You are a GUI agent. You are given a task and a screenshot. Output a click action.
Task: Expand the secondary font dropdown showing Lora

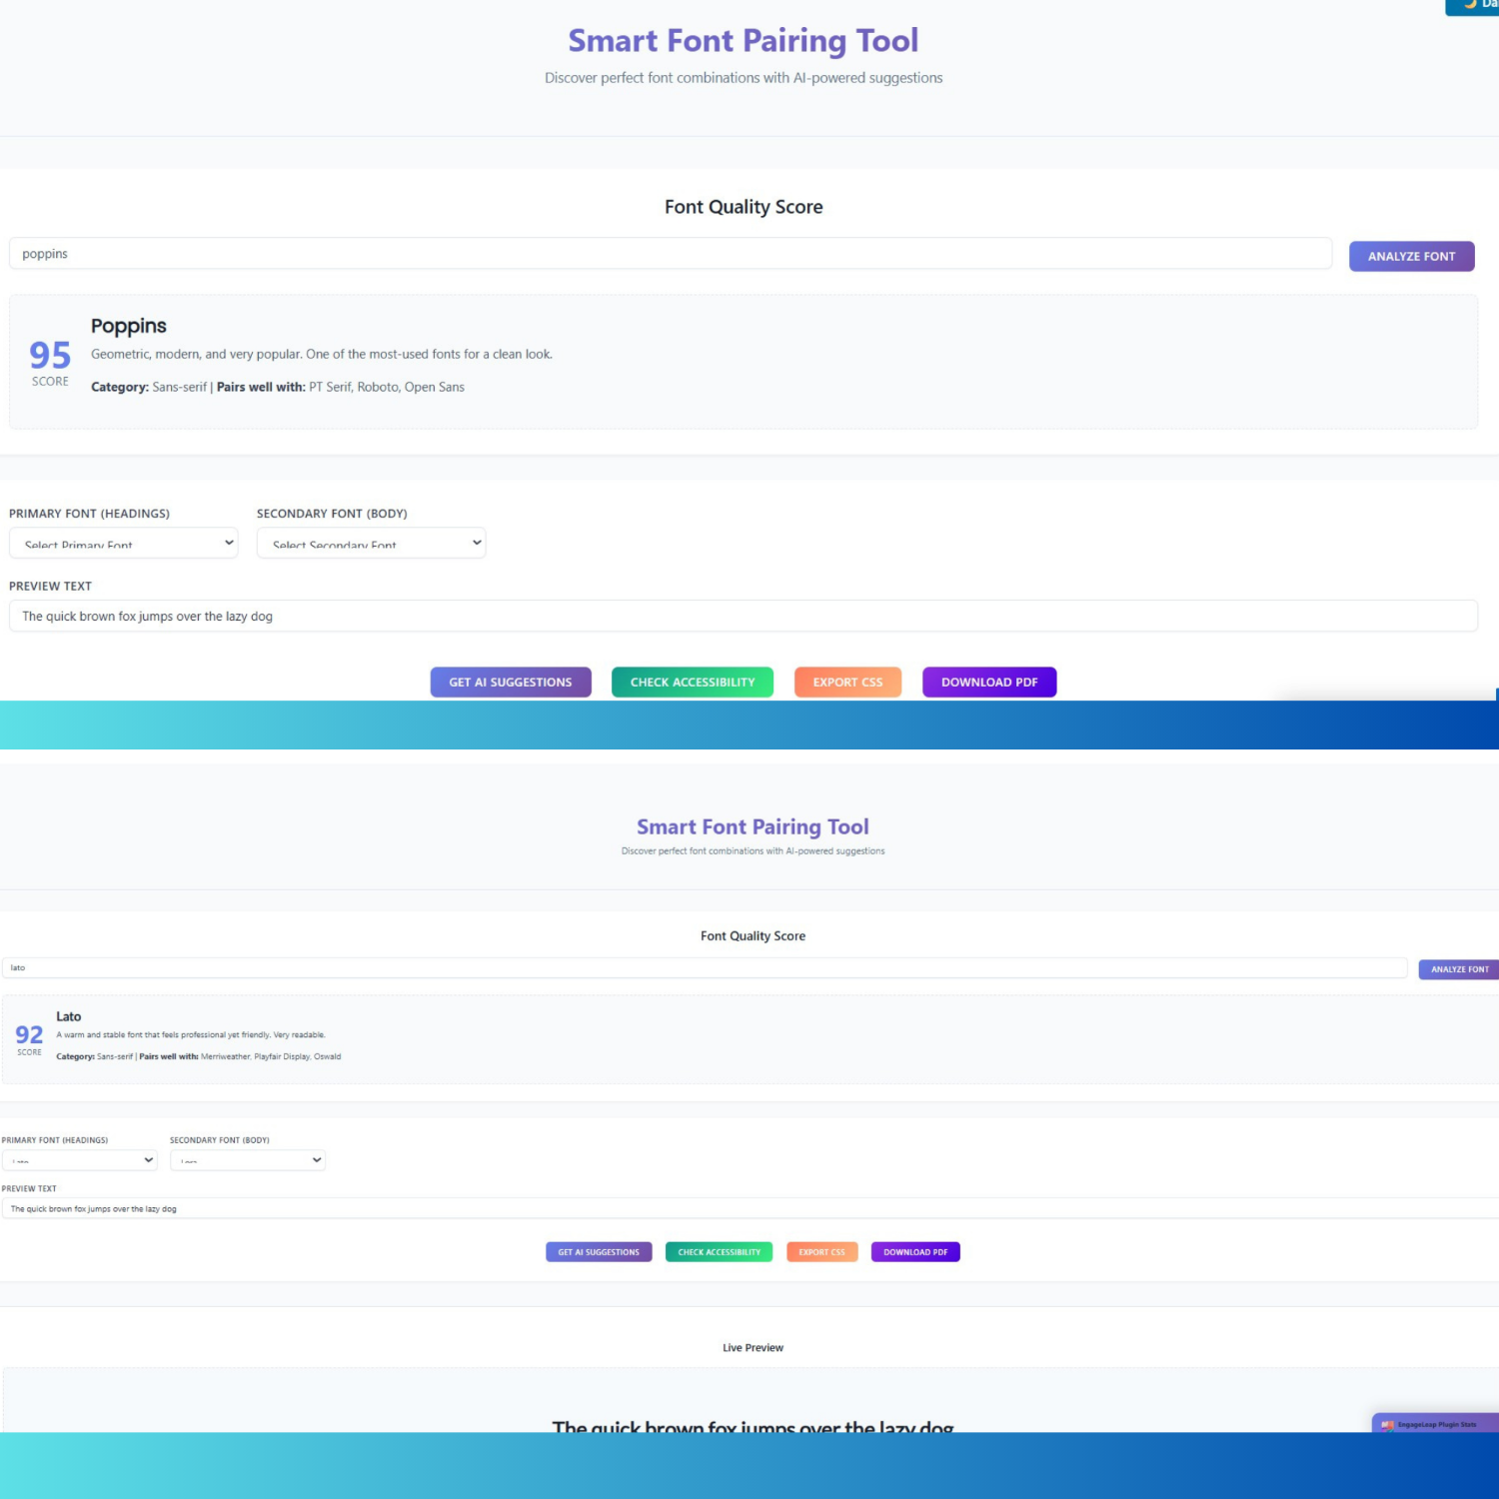pyautogui.click(x=248, y=1160)
